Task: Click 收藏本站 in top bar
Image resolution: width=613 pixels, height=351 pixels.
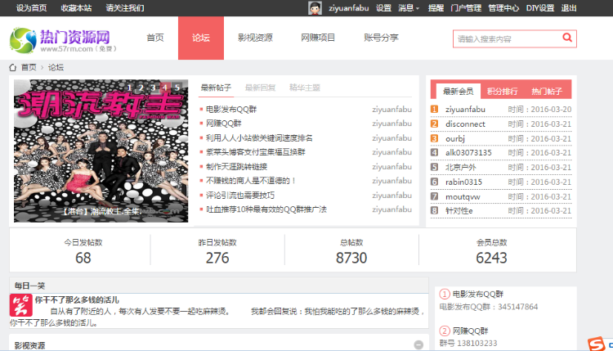Action: coord(76,8)
